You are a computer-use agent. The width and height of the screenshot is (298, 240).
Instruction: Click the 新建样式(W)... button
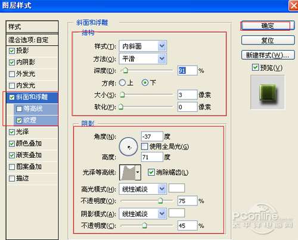tap(268, 55)
